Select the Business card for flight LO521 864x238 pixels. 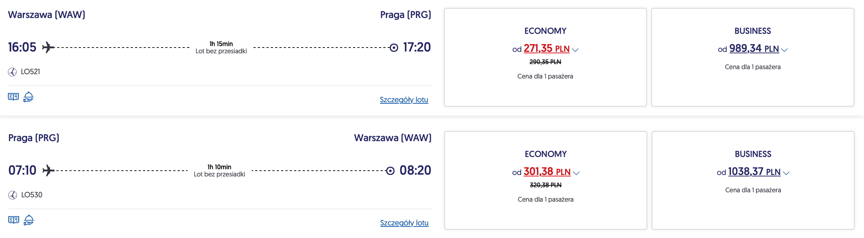pos(753,86)
